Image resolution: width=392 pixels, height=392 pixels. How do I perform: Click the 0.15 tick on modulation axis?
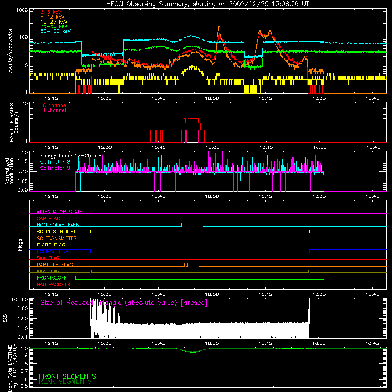23,162
